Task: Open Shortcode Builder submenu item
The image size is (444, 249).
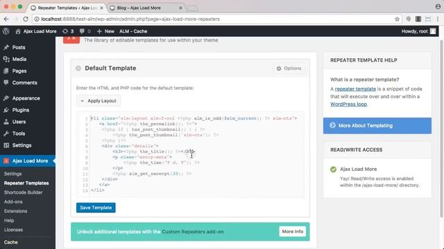Action: pos(23,192)
